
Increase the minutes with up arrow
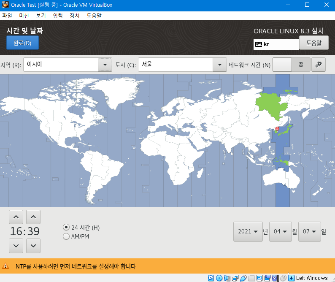click(33, 217)
